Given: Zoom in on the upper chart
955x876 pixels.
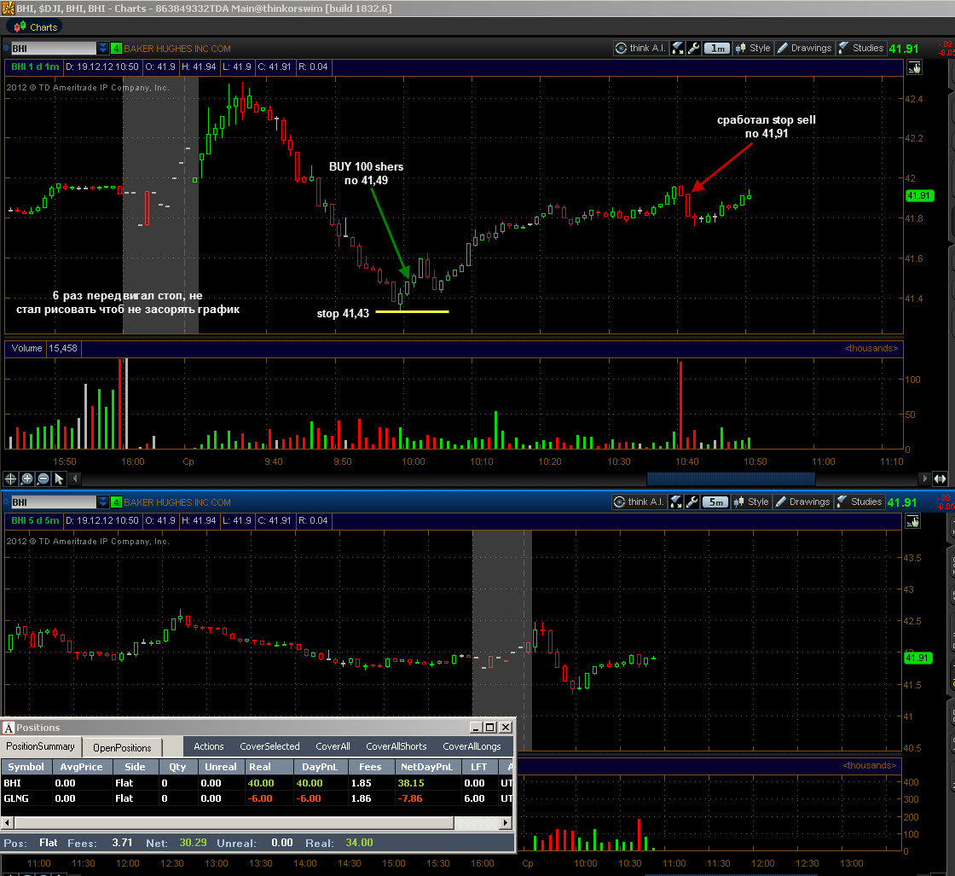Looking at the screenshot, I should 26,479.
